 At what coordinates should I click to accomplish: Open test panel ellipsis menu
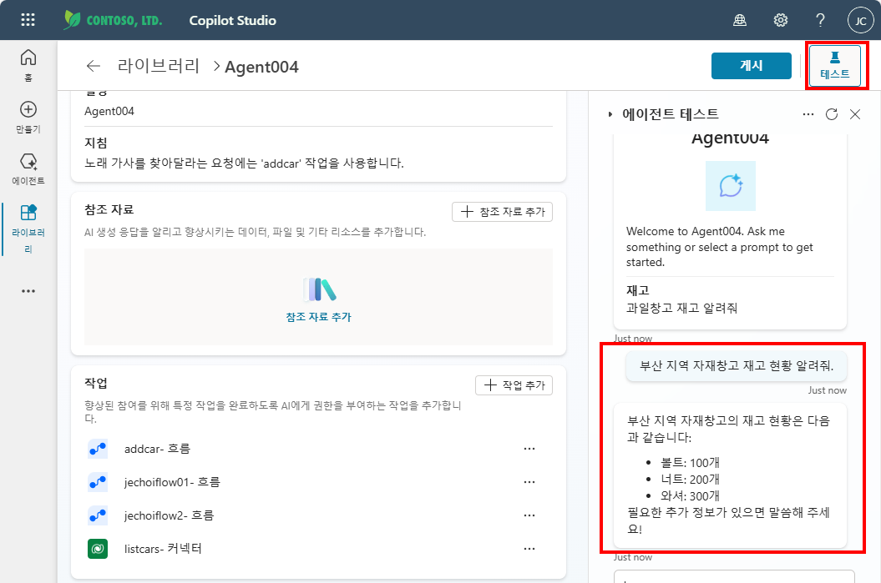pos(808,114)
